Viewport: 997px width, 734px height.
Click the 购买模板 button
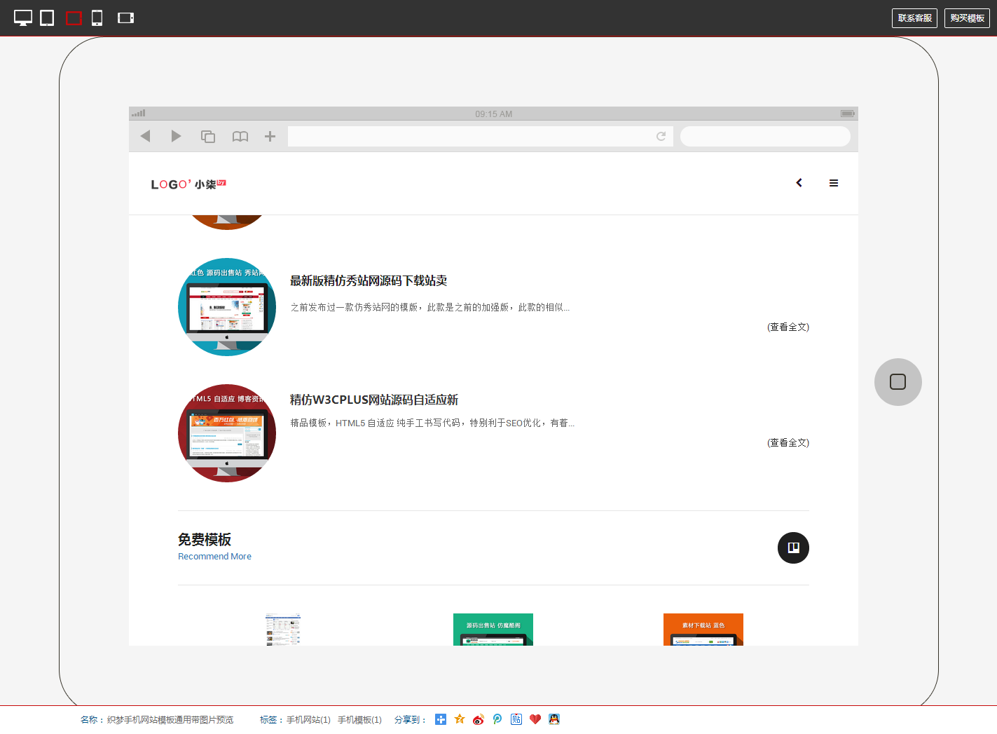click(967, 18)
